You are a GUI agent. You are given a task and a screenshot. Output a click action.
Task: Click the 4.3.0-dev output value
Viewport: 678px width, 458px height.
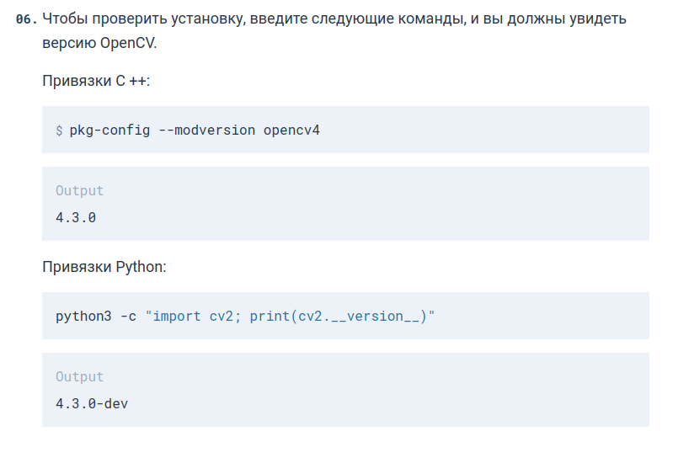92,403
